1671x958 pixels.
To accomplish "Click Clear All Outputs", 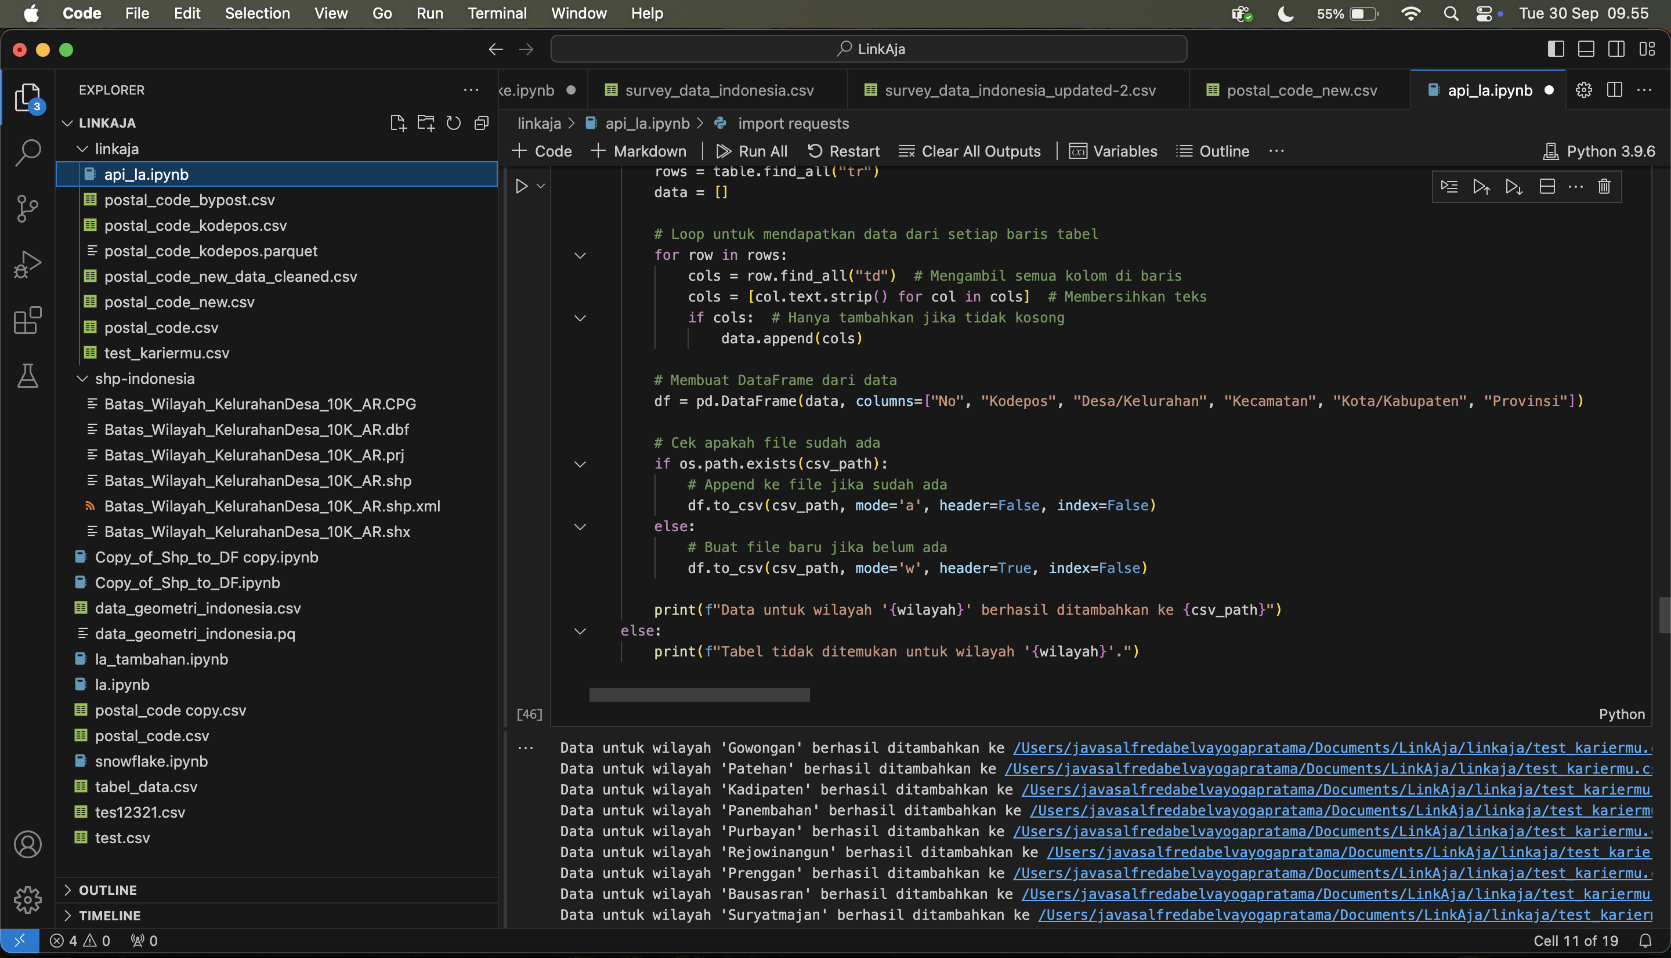I will (x=970, y=151).
